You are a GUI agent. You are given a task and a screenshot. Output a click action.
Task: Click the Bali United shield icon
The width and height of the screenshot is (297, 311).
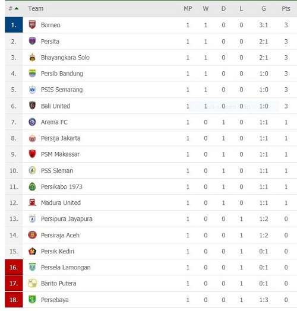coord(32,106)
